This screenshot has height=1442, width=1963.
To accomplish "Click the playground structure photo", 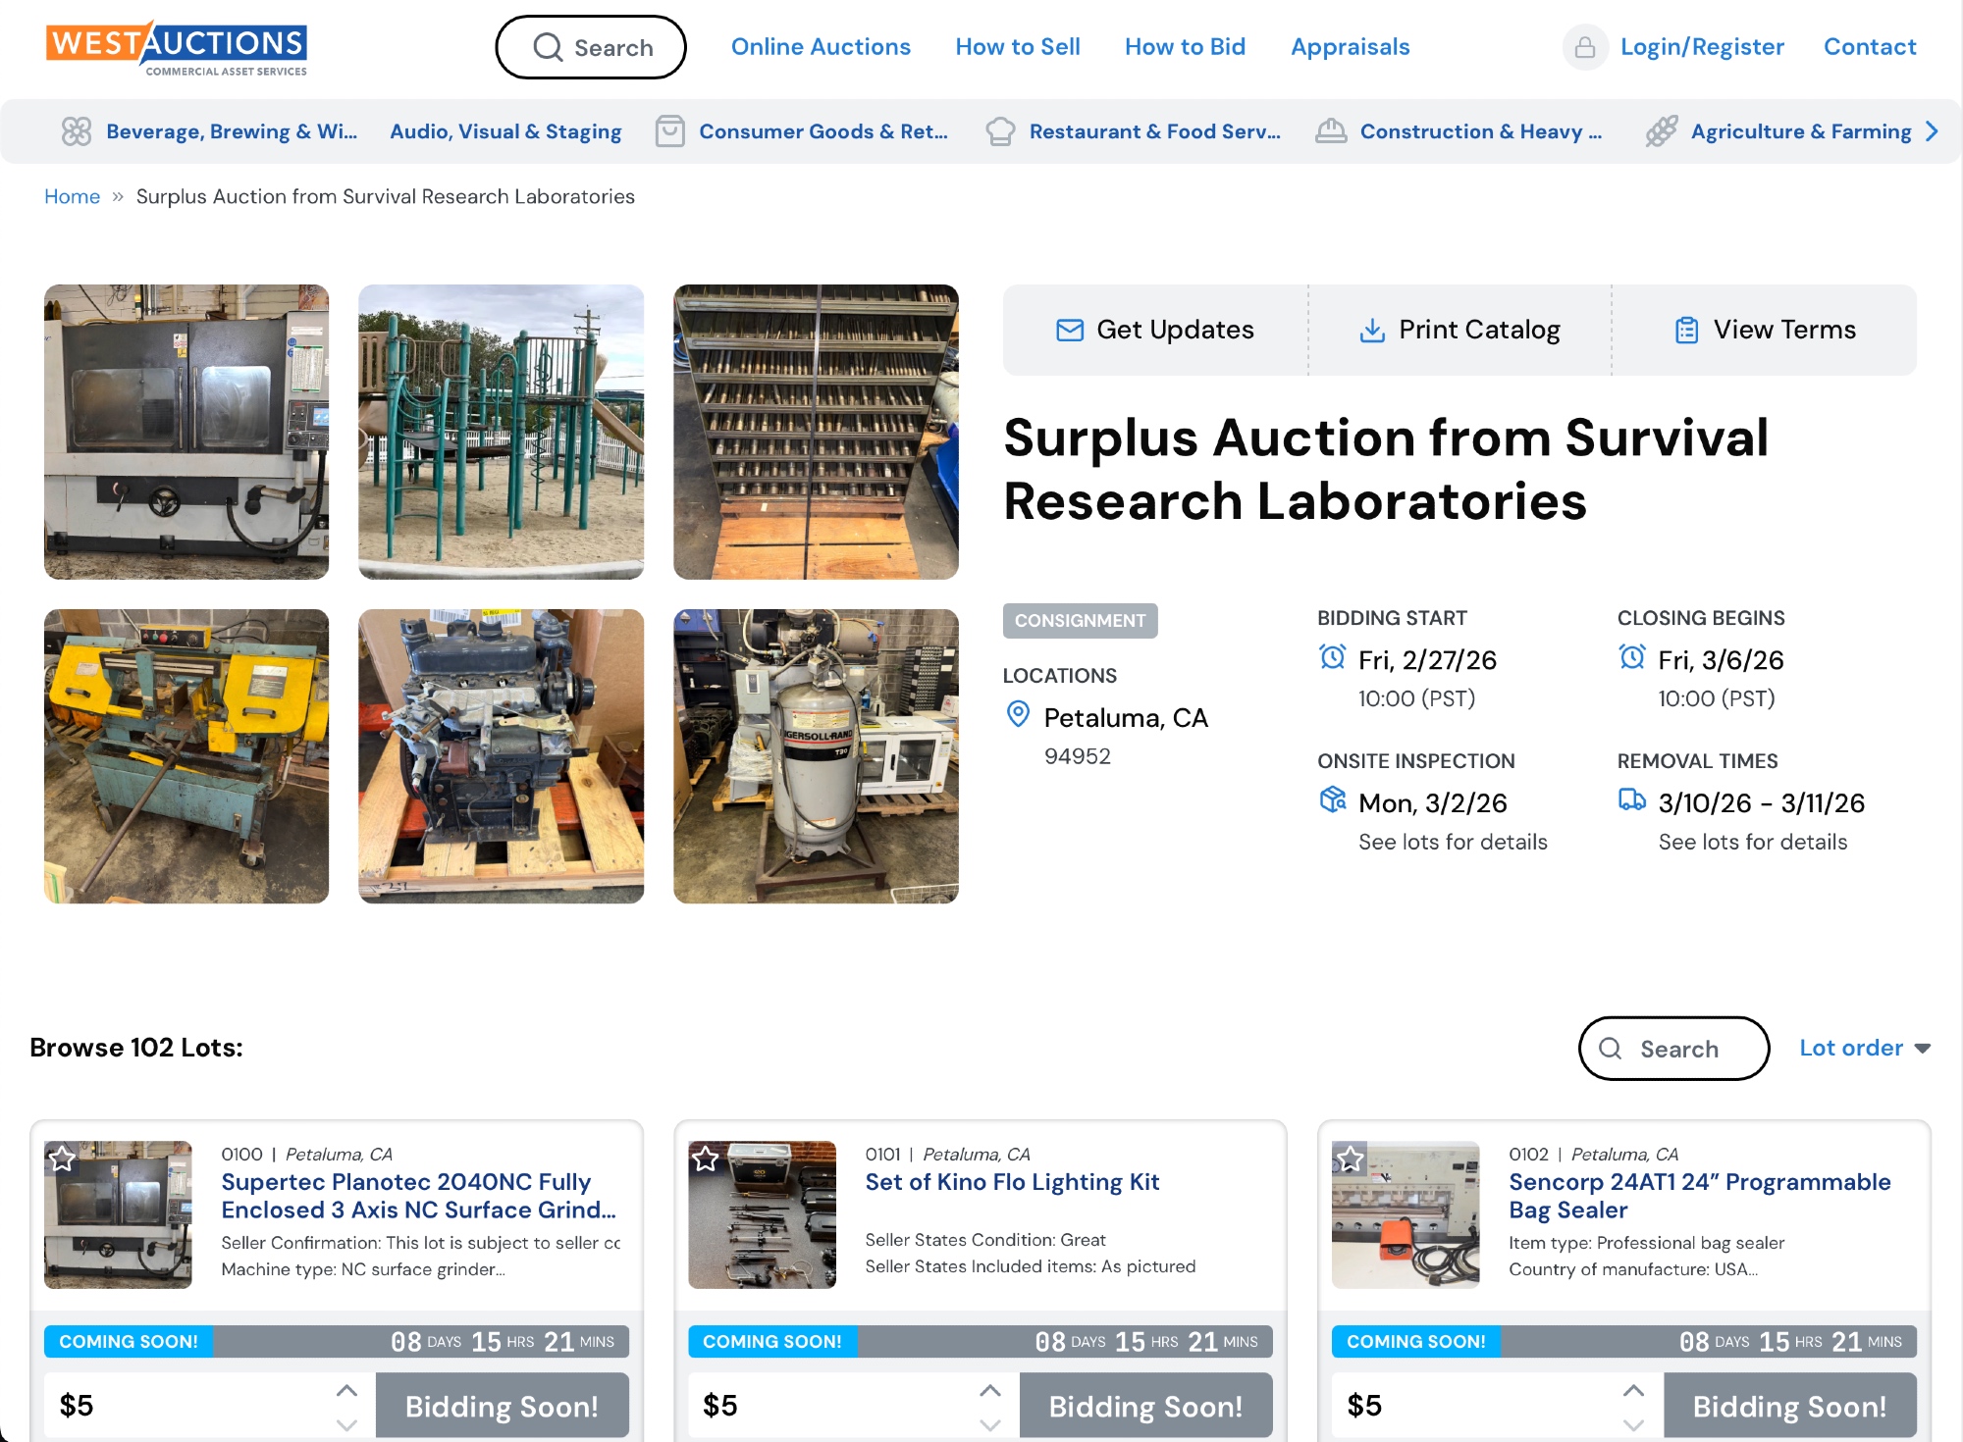I will (x=501, y=432).
